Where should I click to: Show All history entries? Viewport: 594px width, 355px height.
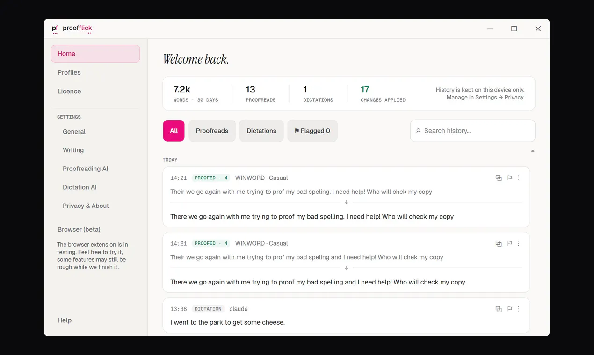click(174, 131)
